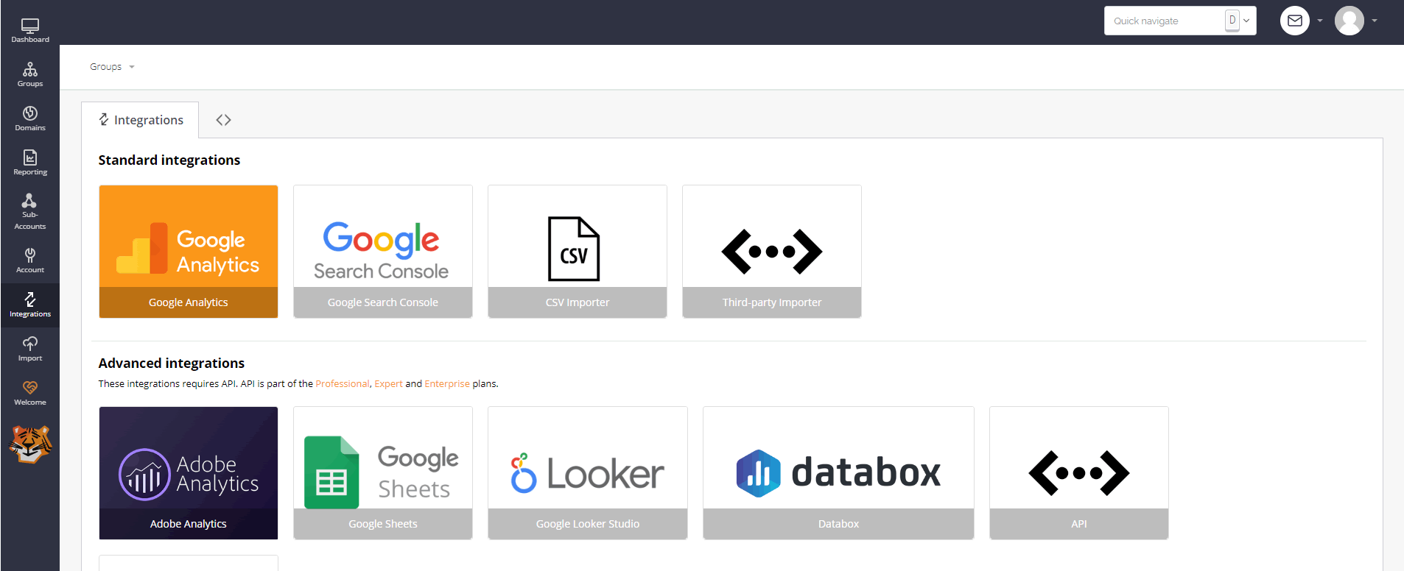Click the D badge in Quick navigate
Screen dimensions: 1404x571
1232,21
